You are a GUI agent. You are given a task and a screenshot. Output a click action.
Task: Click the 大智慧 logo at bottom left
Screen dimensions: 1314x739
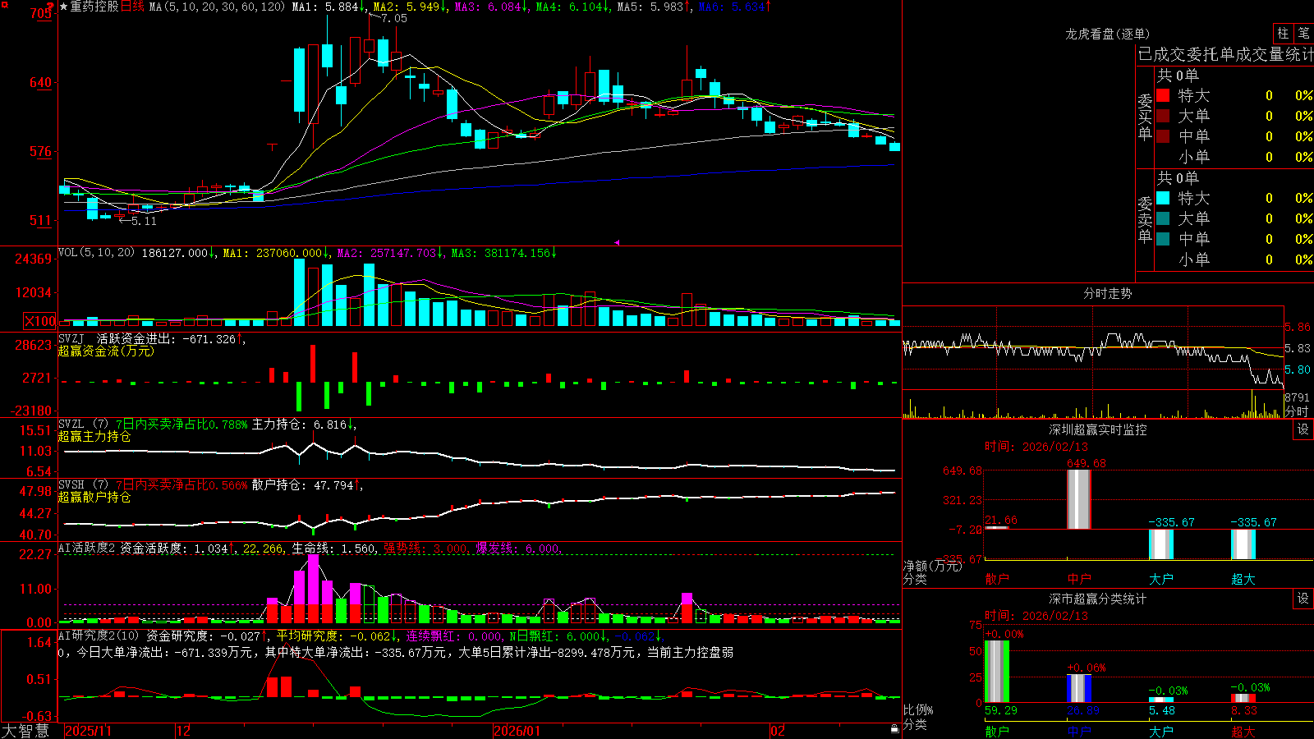(25, 731)
